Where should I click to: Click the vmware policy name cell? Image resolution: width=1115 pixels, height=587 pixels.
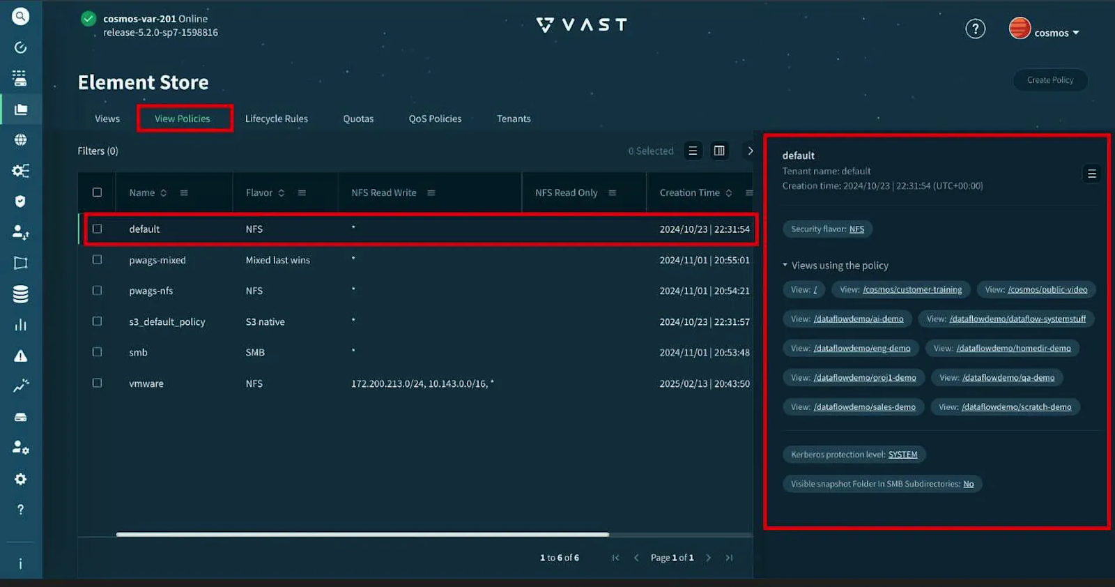146,383
